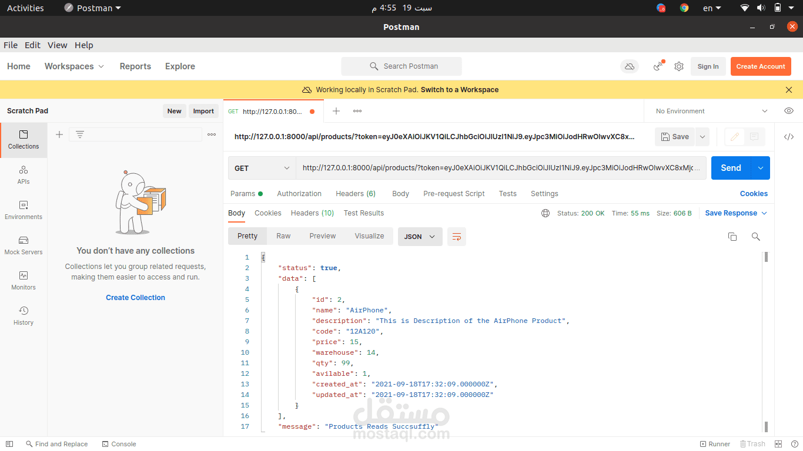
Task: Open the Workspaces dropdown
Action: pyautogui.click(x=75, y=66)
